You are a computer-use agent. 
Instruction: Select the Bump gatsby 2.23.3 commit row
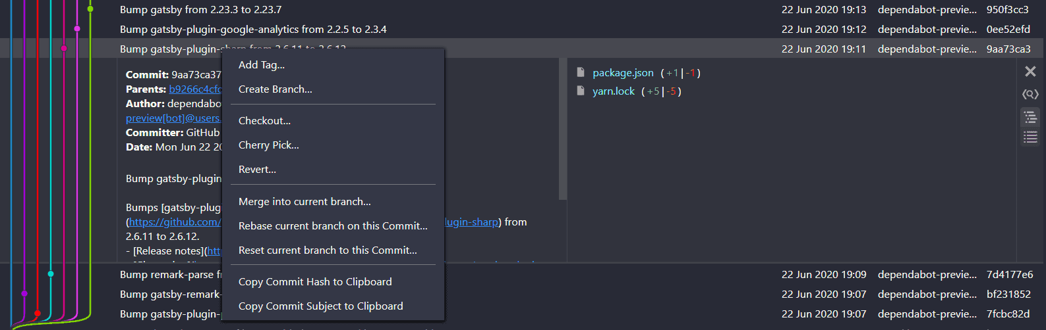tap(200, 10)
